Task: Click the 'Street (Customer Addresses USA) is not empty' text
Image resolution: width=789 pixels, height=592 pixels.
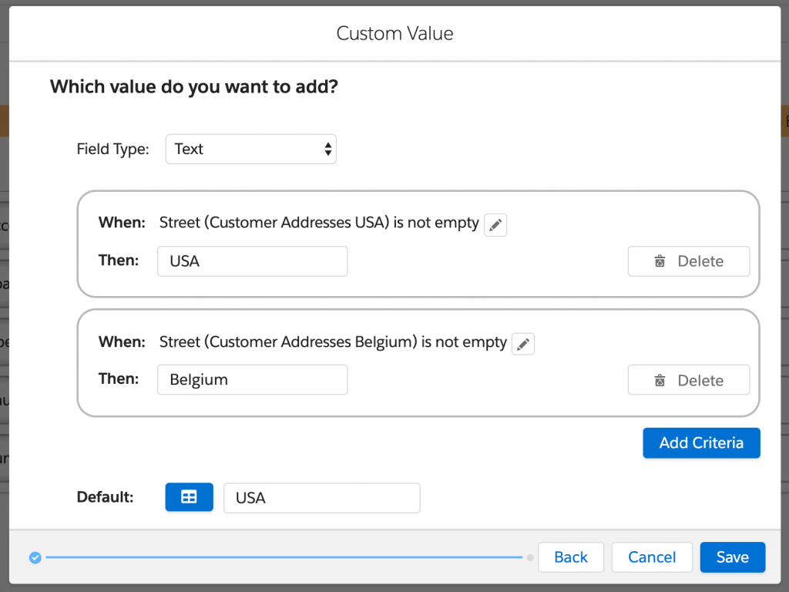Action: coord(319,224)
